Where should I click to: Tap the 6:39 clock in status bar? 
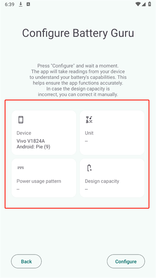[x=10, y=4]
